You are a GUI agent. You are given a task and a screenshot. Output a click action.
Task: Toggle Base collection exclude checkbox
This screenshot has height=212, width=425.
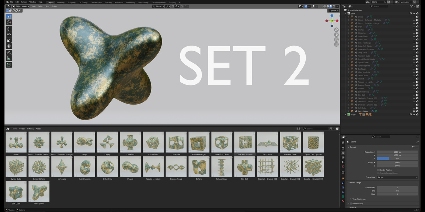(411, 13)
